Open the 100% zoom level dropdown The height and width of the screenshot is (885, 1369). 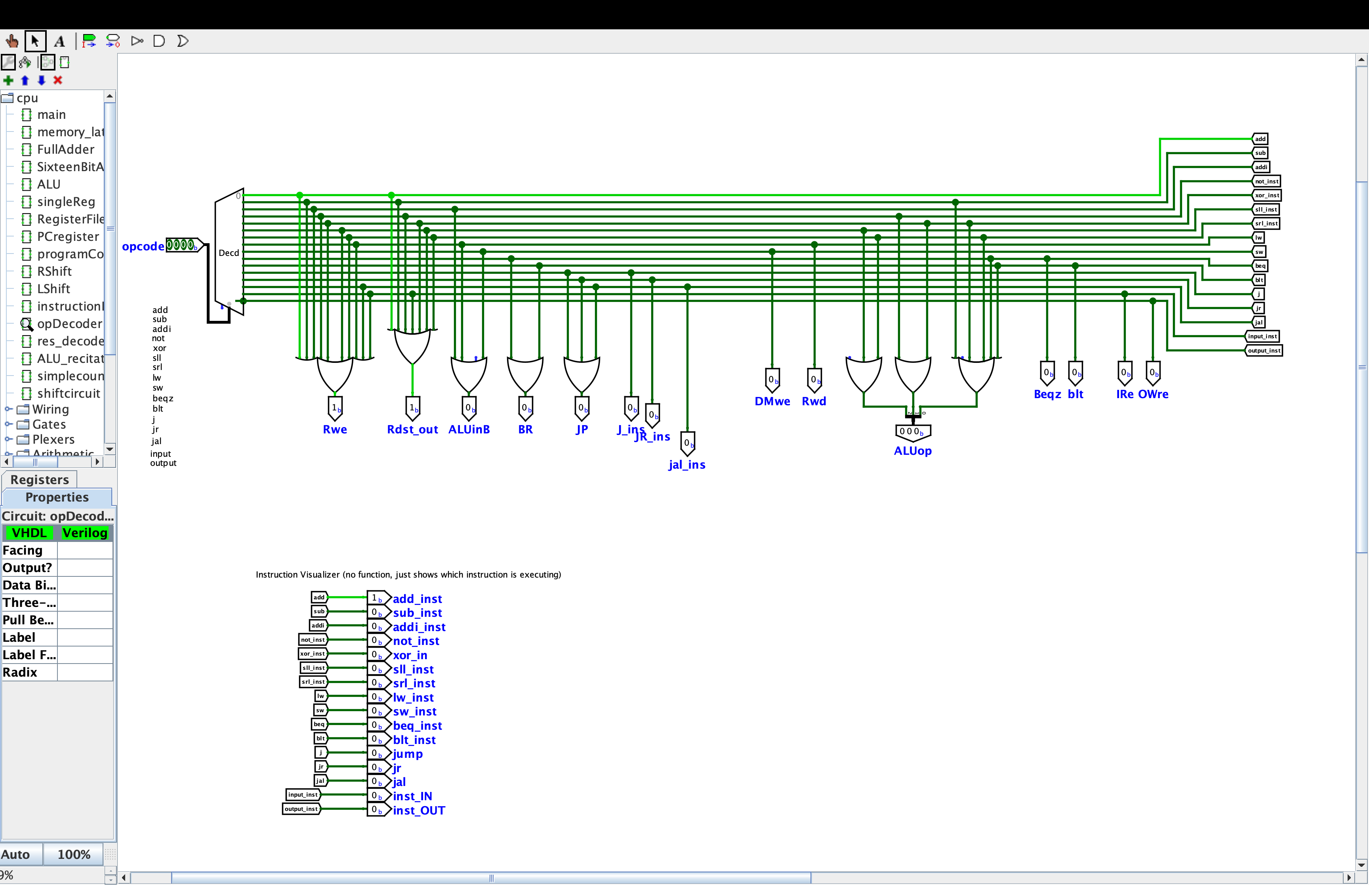click(74, 854)
